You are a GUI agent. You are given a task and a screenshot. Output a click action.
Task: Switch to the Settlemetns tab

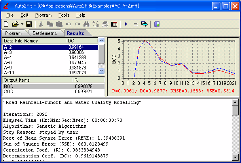tap(45, 33)
